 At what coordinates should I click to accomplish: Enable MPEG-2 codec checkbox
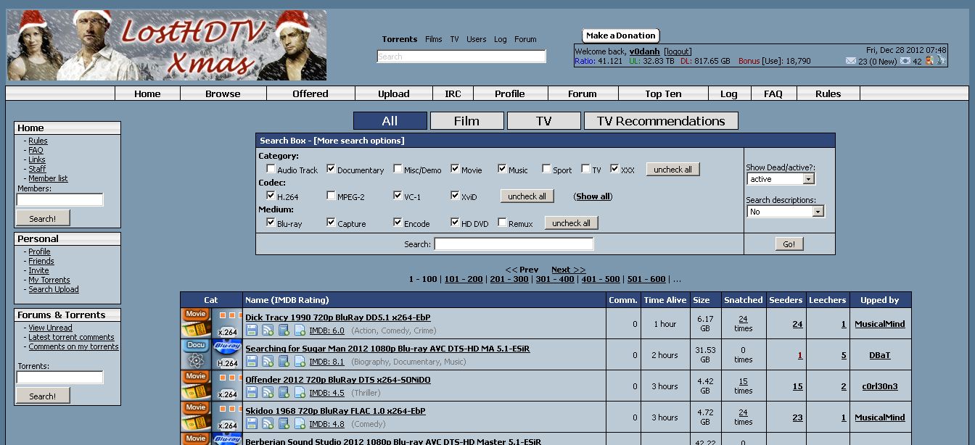point(331,196)
